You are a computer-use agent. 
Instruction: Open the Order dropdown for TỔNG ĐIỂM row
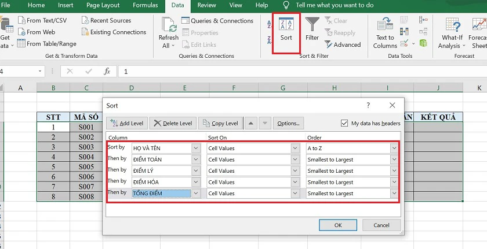click(x=394, y=194)
